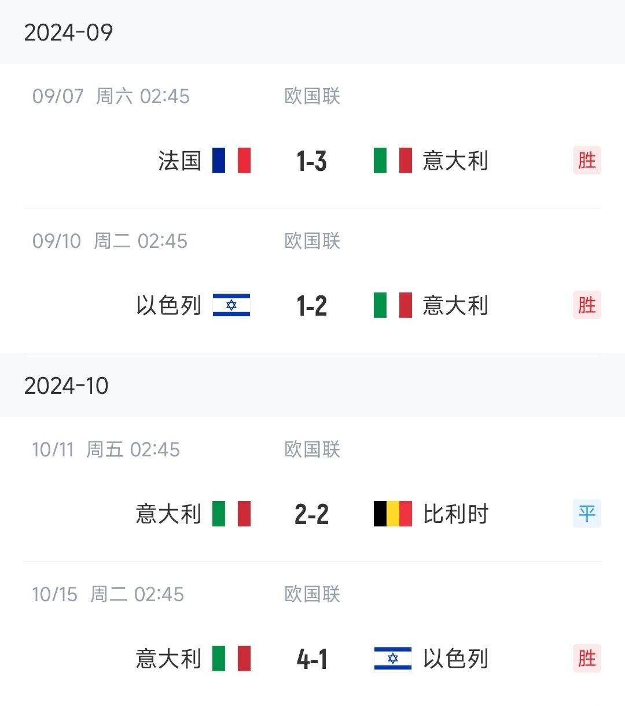Viewport: 625px width, 706px height.
Task: Tap the France flag icon
Action: point(231,160)
